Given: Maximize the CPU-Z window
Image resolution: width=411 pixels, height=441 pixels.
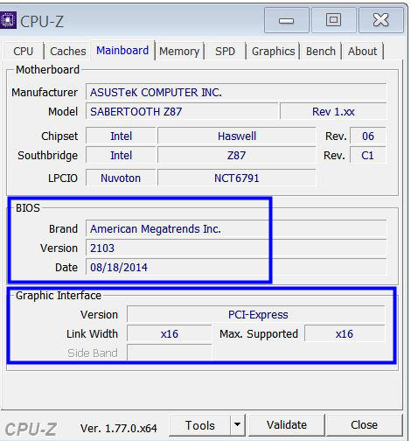Looking at the screenshot, I should (x=334, y=20).
